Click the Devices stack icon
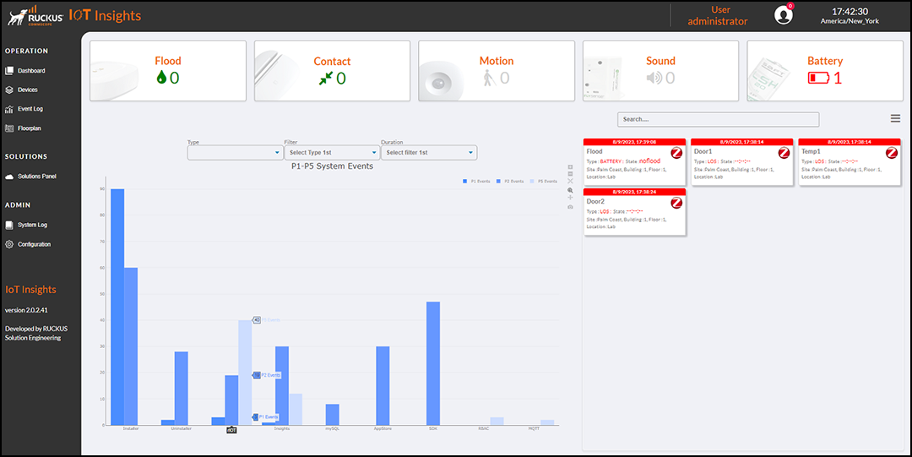912x457 pixels. pos(9,90)
